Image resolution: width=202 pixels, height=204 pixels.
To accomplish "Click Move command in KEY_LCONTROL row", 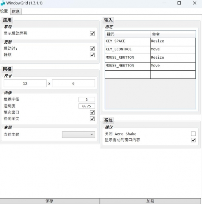I will click(x=173, y=50).
